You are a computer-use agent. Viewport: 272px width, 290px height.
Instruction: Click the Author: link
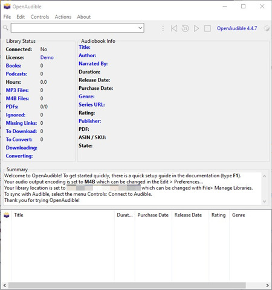click(x=87, y=55)
